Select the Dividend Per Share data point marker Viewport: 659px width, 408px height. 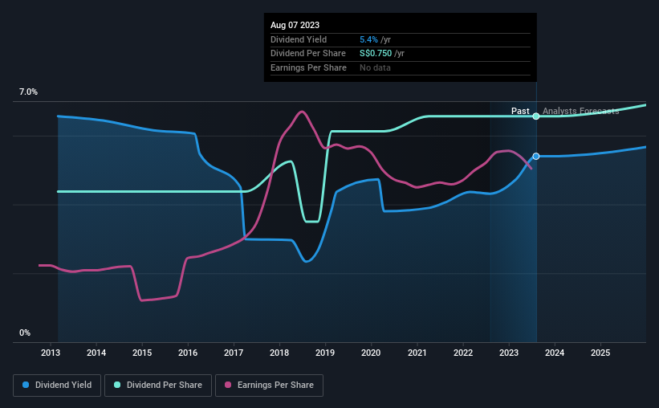(x=536, y=116)
